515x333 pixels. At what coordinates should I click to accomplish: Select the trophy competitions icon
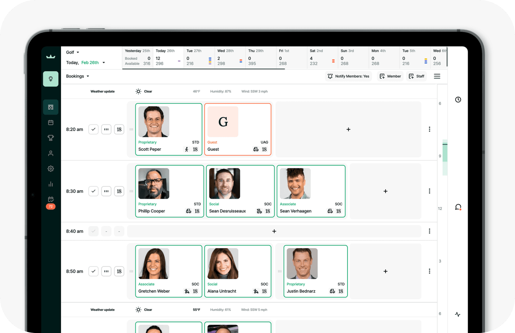(x=51, y=138)
